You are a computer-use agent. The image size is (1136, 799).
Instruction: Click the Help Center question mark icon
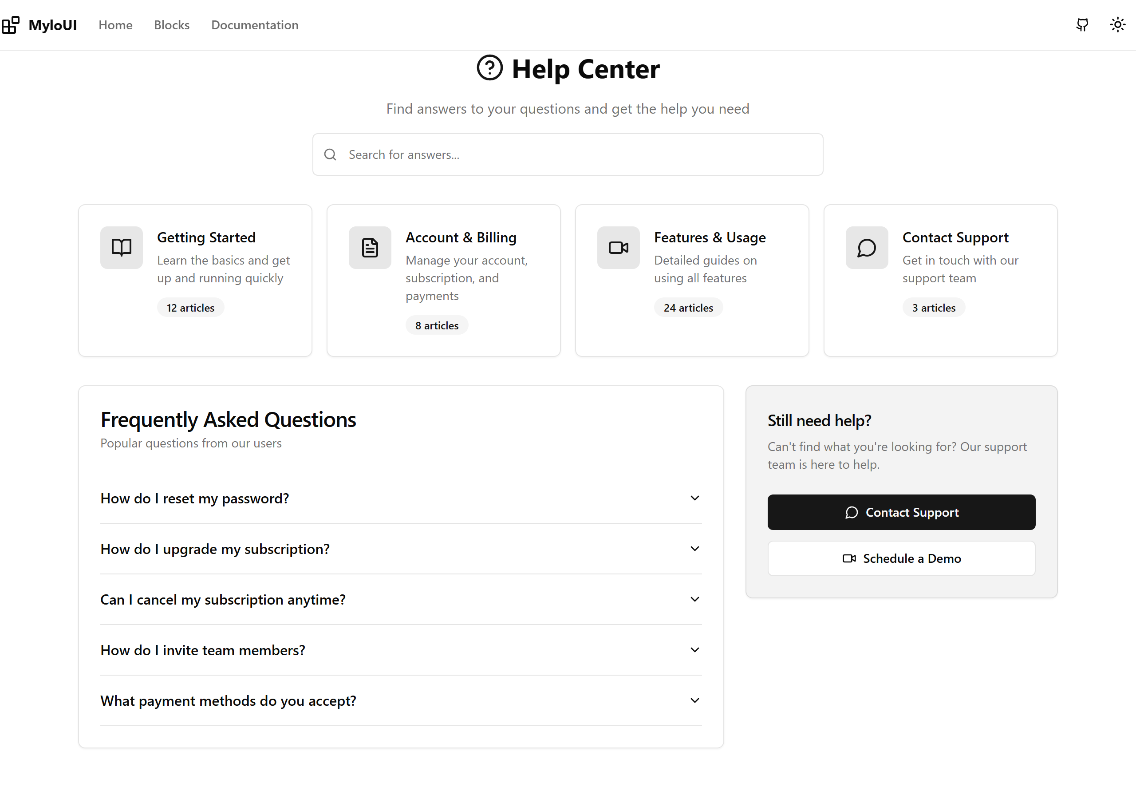(489, 68)
